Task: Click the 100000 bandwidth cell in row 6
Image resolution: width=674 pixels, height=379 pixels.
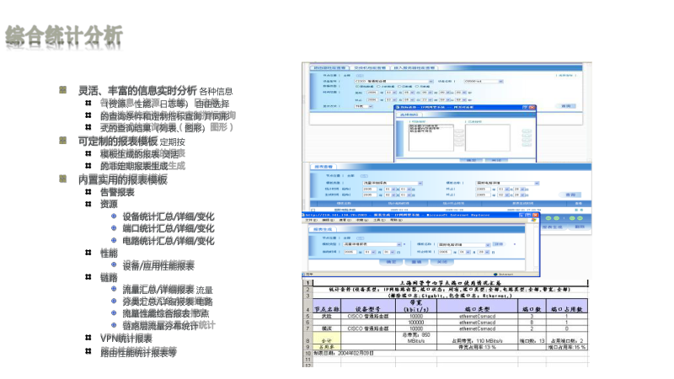Action: tap(416, 323)
